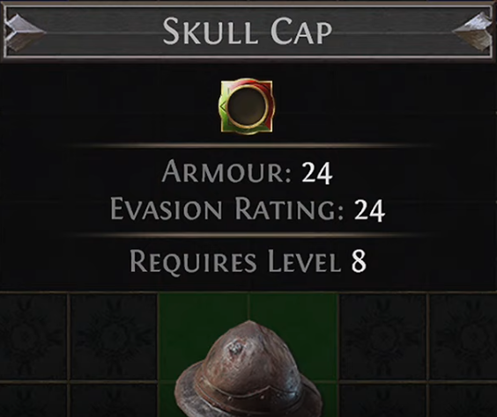This screenshot has width=497, height=417.
Task: Click upper-right green highlighted inventory cell
Action: tap(293, 337)
